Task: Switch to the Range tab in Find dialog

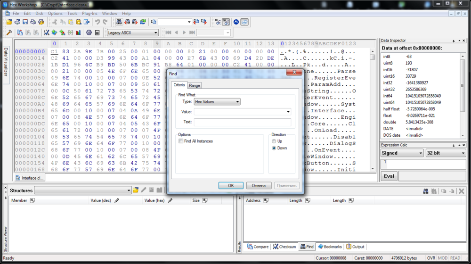Action: click(x=195, y=85)
